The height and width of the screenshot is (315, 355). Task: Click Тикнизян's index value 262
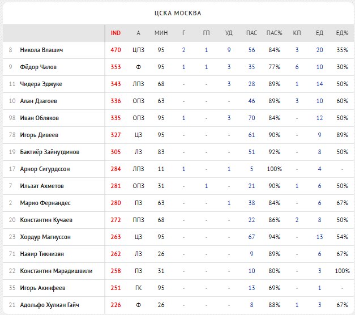point(116,254)
